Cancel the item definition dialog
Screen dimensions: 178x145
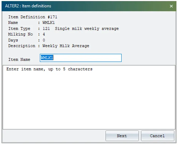click(x=158, y=136)
